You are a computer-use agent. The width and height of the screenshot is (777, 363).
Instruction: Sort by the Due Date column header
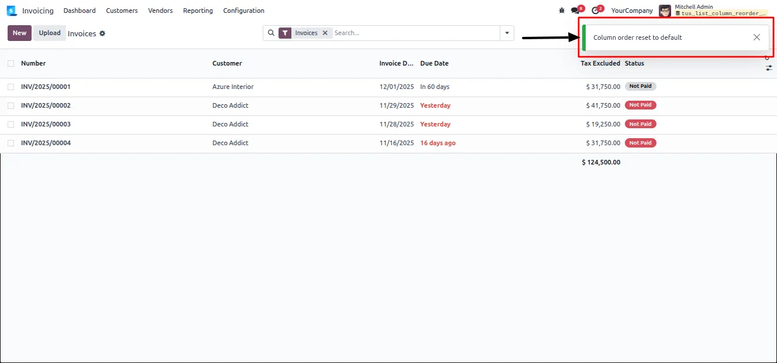434,63
